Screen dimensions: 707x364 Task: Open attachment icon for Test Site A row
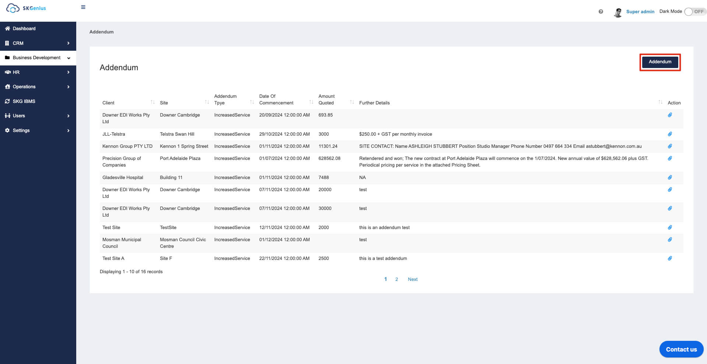coord(670,258)
